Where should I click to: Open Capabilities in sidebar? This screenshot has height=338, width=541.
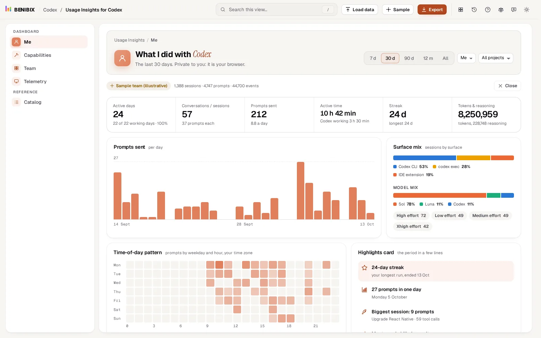point(49,55)
